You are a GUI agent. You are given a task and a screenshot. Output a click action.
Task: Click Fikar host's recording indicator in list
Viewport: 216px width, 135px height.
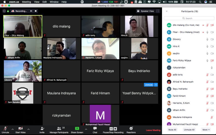203,32
